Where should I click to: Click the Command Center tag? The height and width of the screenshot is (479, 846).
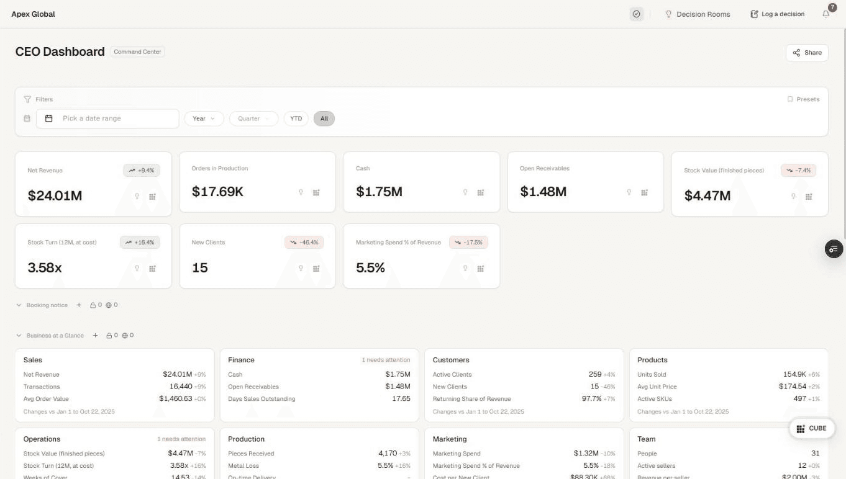coord(138,52)
